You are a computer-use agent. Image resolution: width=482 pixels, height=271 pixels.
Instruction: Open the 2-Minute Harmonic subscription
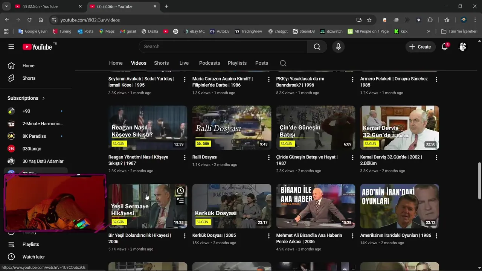click(x=36, y=123)
